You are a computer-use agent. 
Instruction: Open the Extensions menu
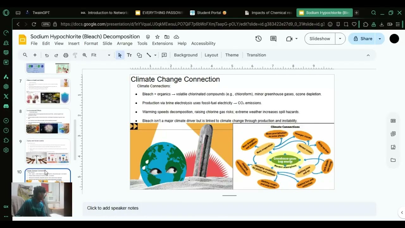(162, 43)
